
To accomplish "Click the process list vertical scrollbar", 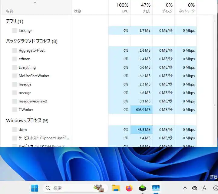I will [215, 63].
